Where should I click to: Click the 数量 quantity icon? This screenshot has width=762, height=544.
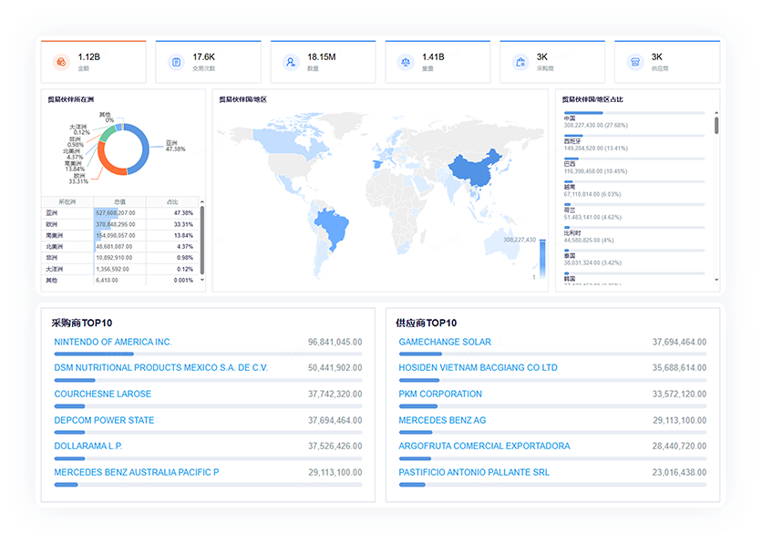click(x=291, y=62)
